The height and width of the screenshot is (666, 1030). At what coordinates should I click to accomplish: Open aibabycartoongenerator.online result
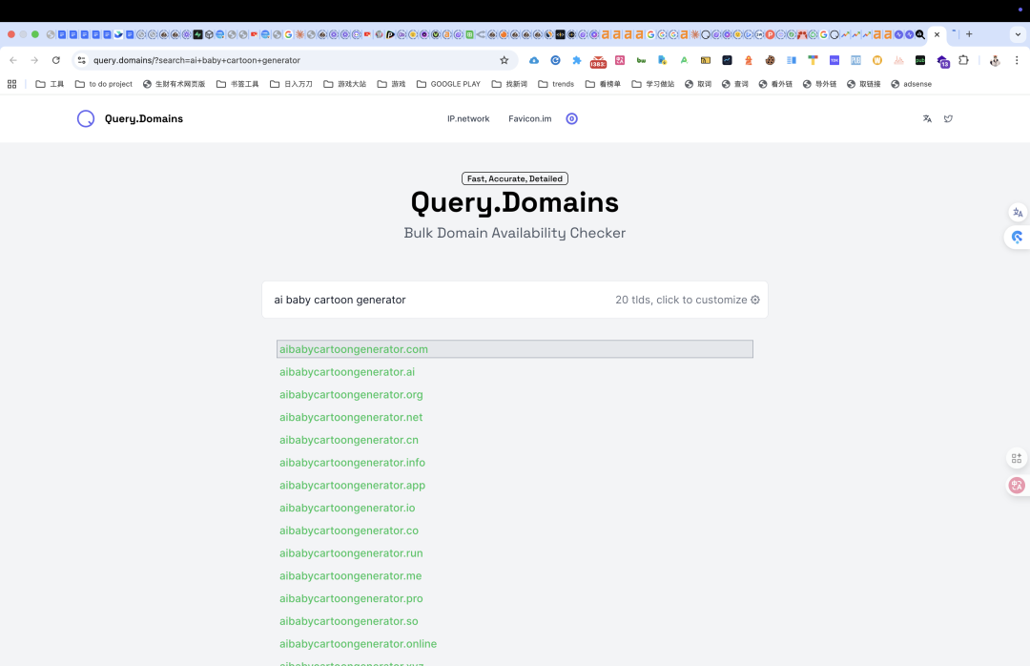[x=358, y=644]
